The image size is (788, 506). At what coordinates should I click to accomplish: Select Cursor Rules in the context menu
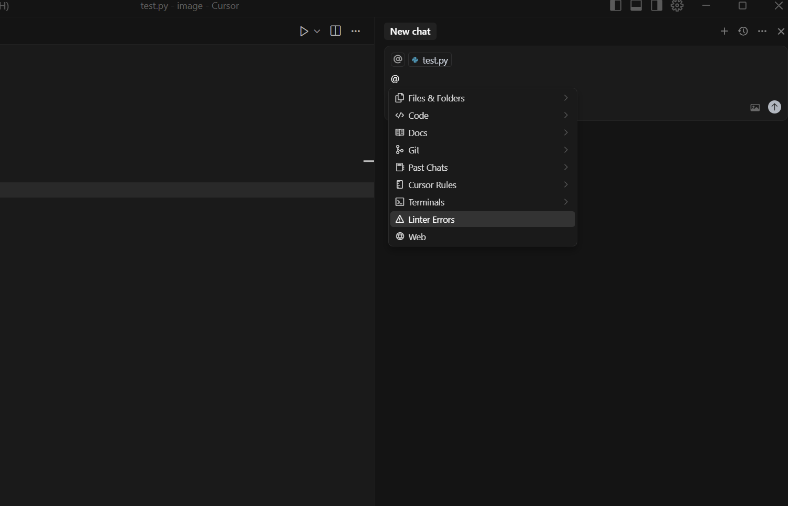tap(482, 185)
